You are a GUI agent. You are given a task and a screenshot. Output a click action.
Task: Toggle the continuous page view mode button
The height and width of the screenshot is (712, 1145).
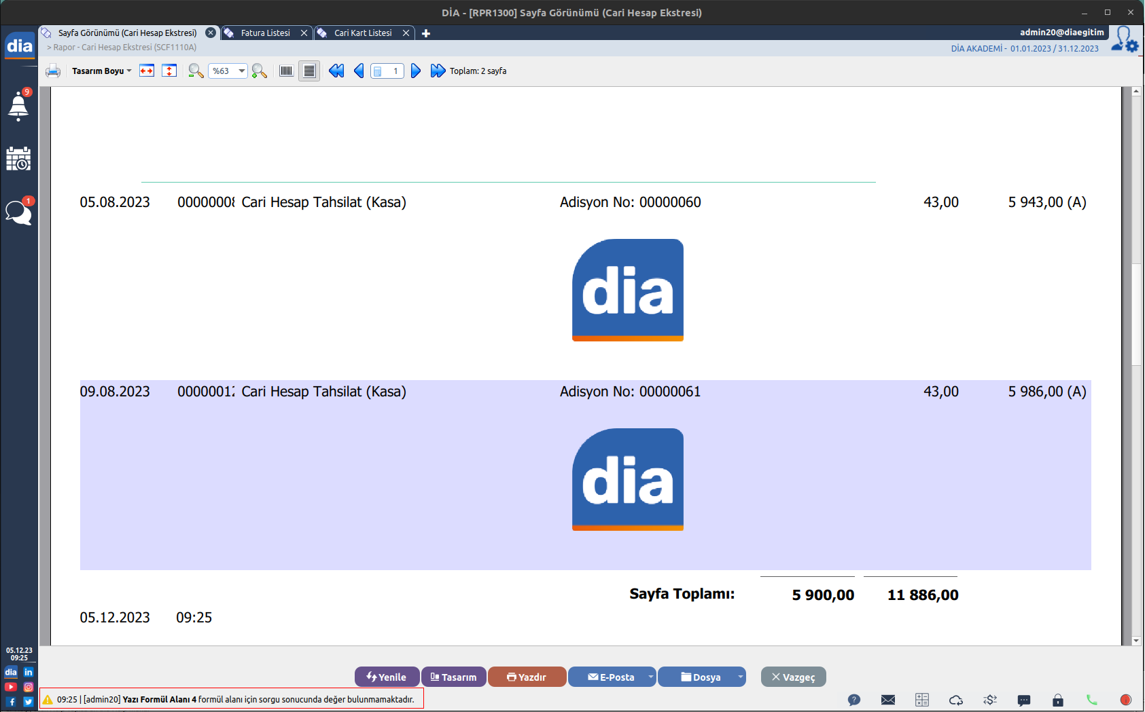309,71
